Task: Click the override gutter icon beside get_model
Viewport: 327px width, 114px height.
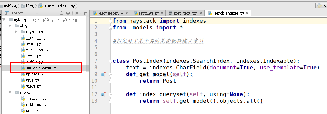Action: (x=103, y=75)
